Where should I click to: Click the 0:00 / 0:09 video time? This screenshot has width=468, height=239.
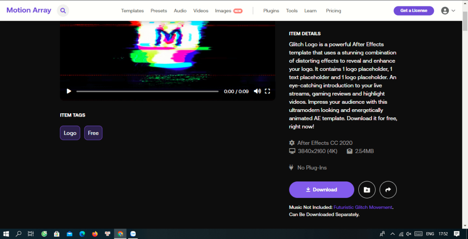[236, 91]
